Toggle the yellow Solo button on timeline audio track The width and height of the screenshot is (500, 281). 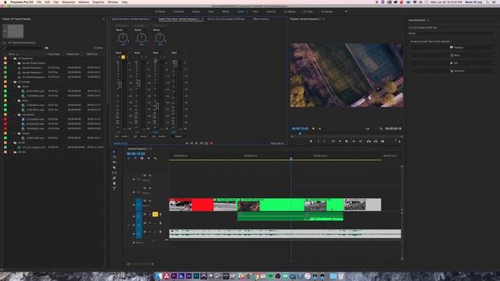coord(155,215)
